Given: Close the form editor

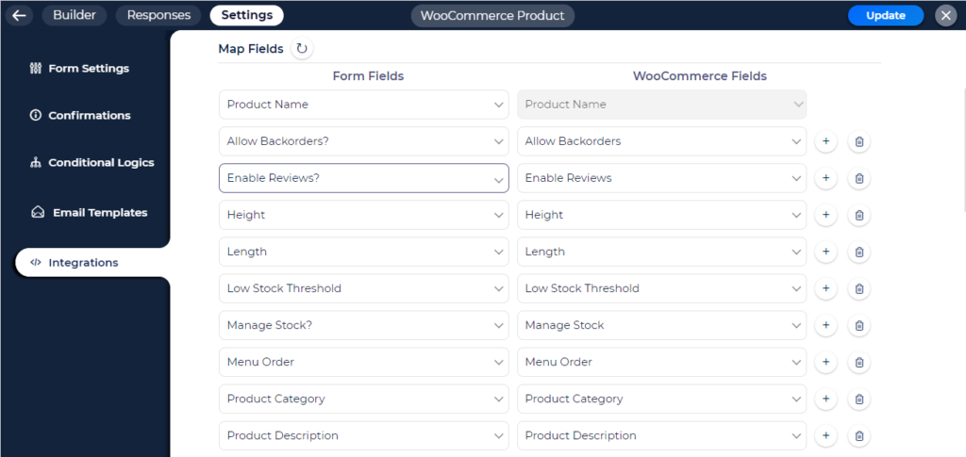Looking at the screenshot, I should (x=946, y=15).
